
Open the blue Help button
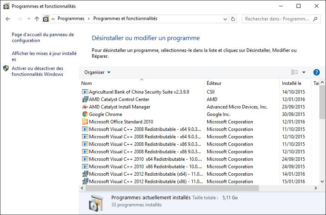[317, 72]
